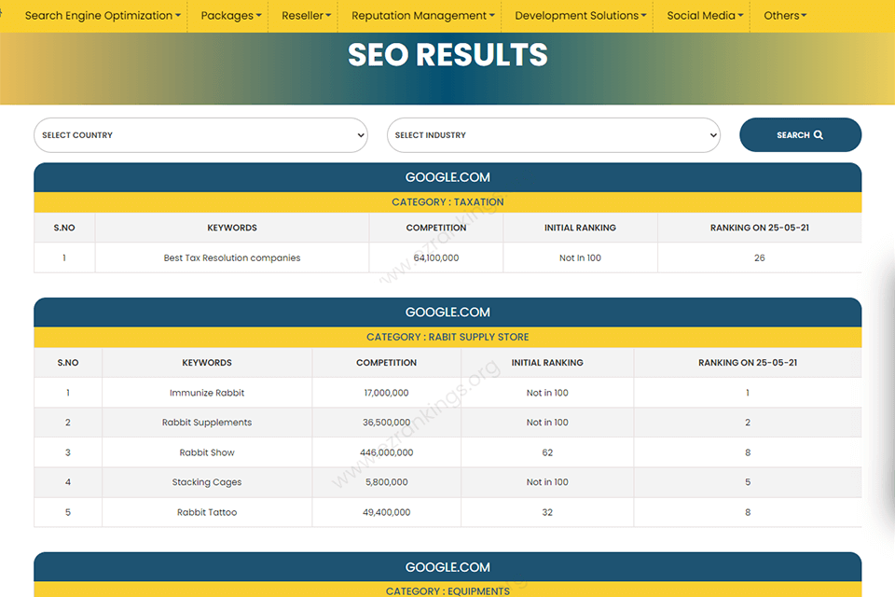
Task: Select the Immunize Rabbit keyword
Action: [207, 393]
